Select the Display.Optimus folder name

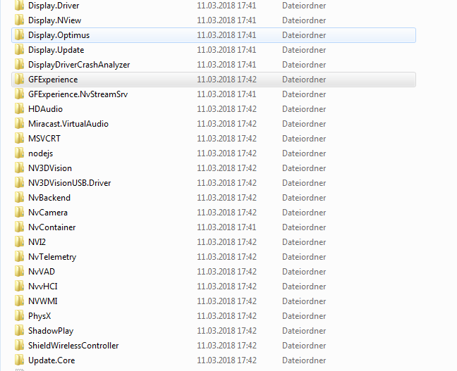click(x=59, y=35)
